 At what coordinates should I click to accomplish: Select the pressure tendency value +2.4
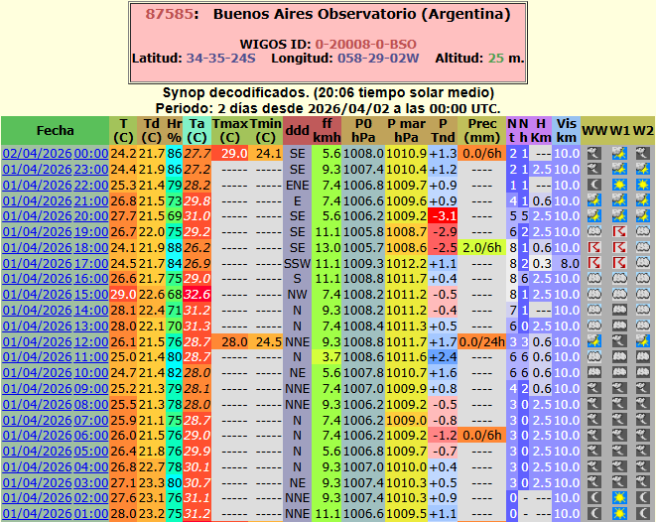pos(443,357)
